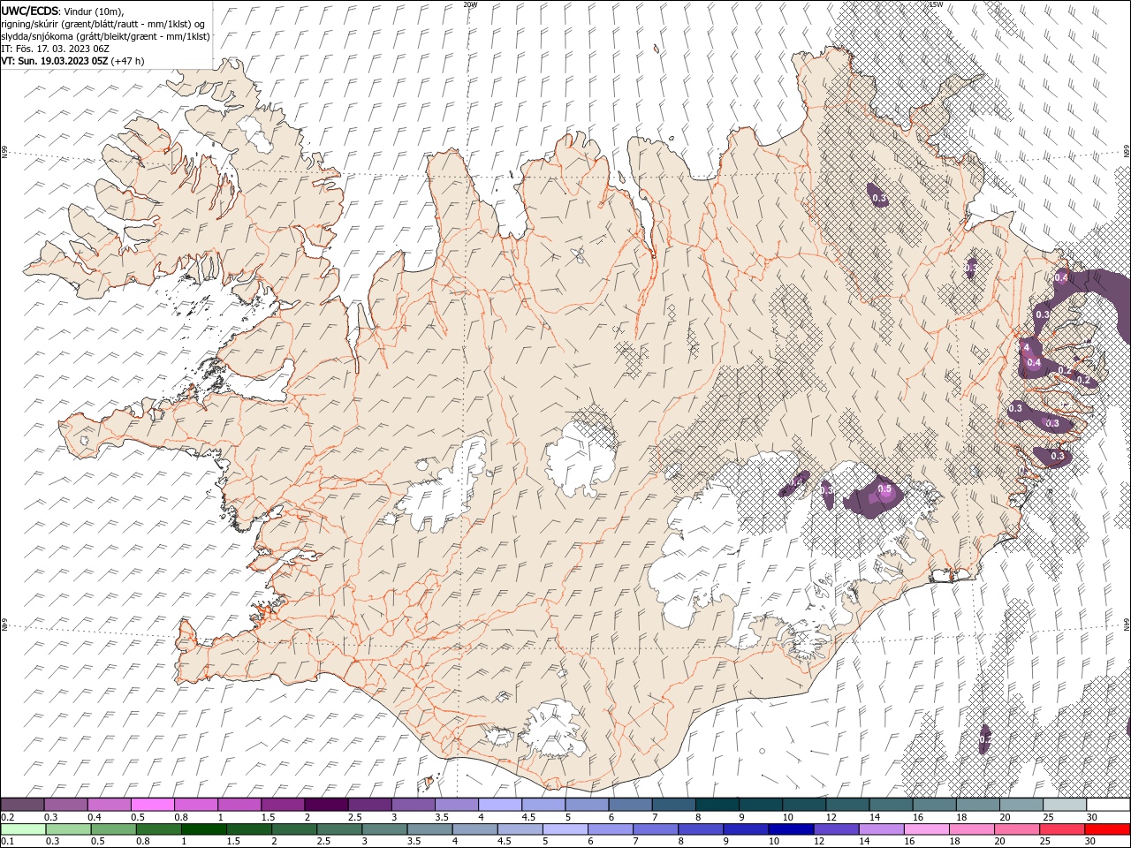Click the 15W longitude label
The width and height of the screenshot is (1131, 848).
(936, 4)
